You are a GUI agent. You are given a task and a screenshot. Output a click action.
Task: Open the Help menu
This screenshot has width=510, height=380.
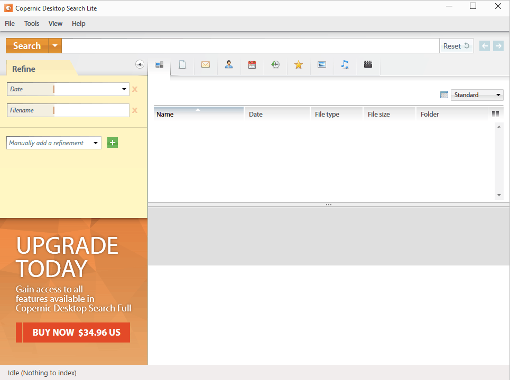click(x=78, y=23)
